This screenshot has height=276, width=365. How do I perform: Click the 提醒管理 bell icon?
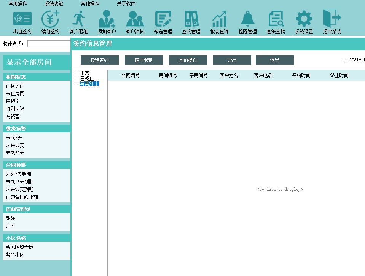coord(247,19)
